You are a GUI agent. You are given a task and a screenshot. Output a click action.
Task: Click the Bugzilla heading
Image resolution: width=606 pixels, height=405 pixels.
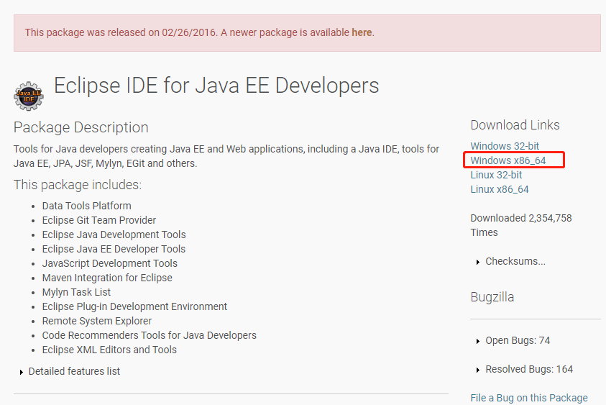(x=492, y=297)
